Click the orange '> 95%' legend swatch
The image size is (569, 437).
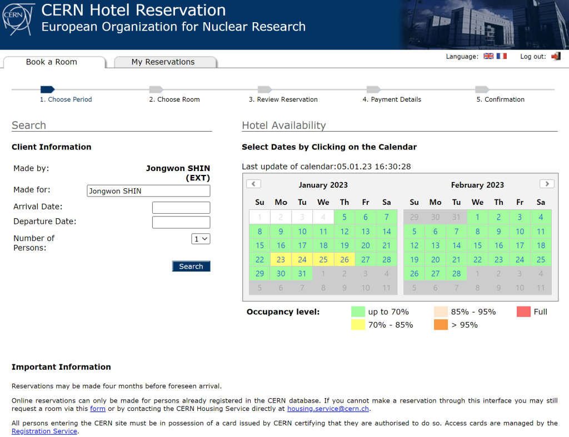click(x=441, y=325)
